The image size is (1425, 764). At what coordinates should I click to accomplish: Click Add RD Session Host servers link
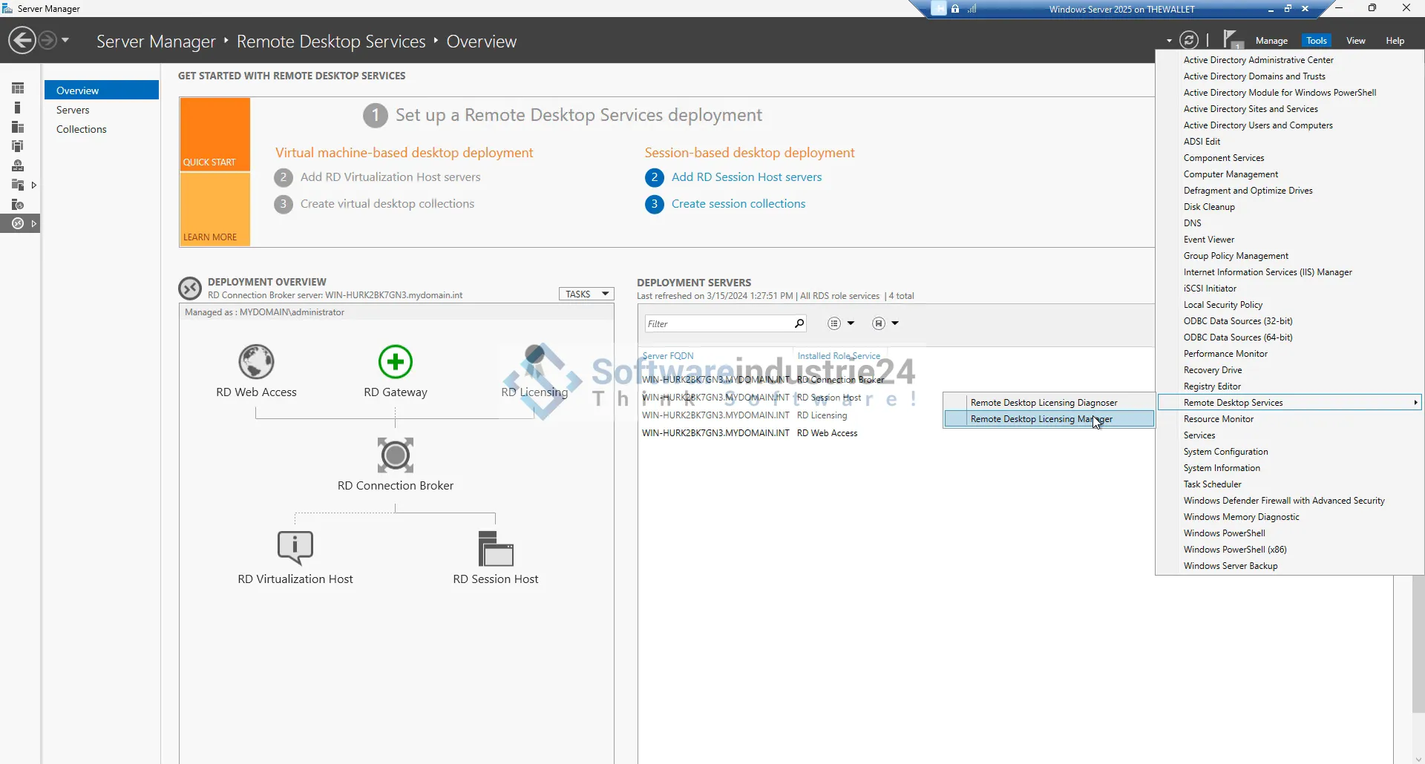click(746, 177)
